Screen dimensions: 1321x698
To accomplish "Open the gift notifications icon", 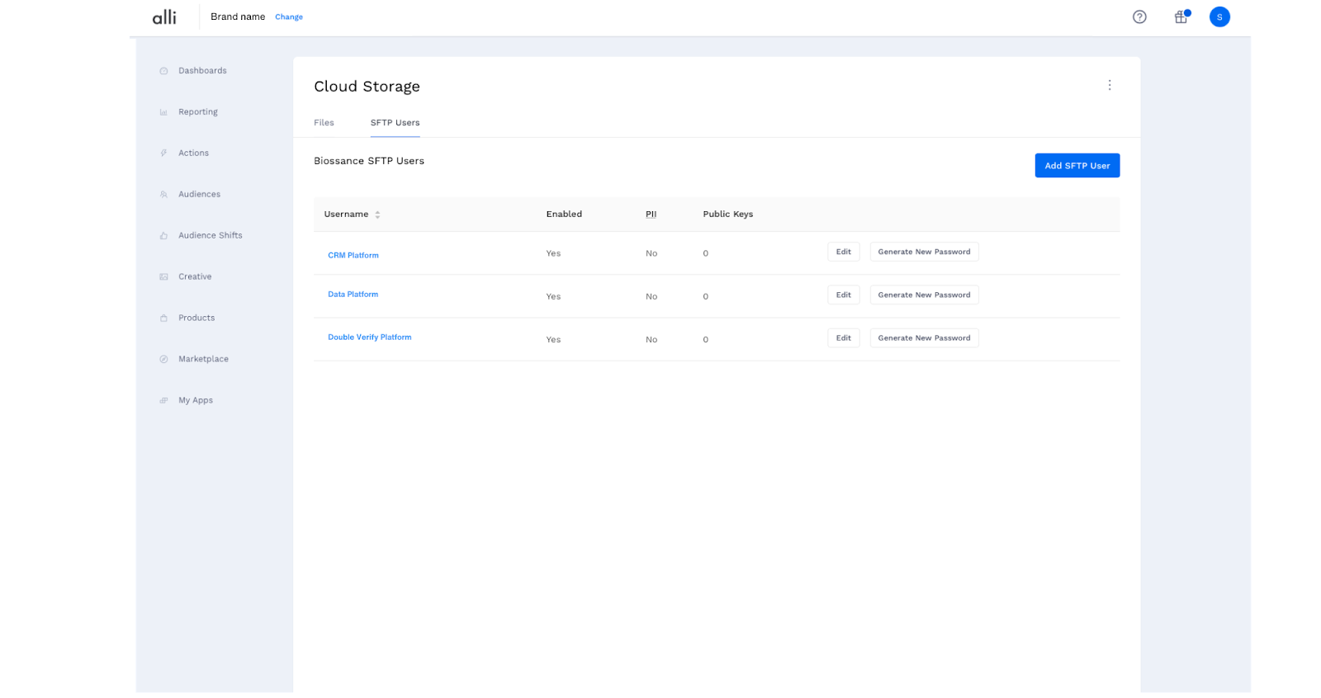I will [x=1181, y=17].
